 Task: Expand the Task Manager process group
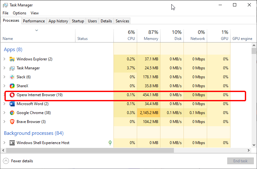[x=4, y=68]
